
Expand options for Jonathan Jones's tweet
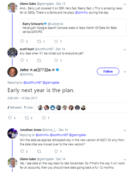(x=125, y=130)
